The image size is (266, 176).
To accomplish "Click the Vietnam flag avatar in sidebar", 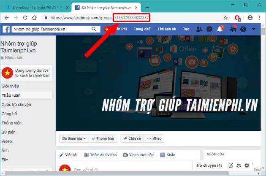I will pos(7,73).
